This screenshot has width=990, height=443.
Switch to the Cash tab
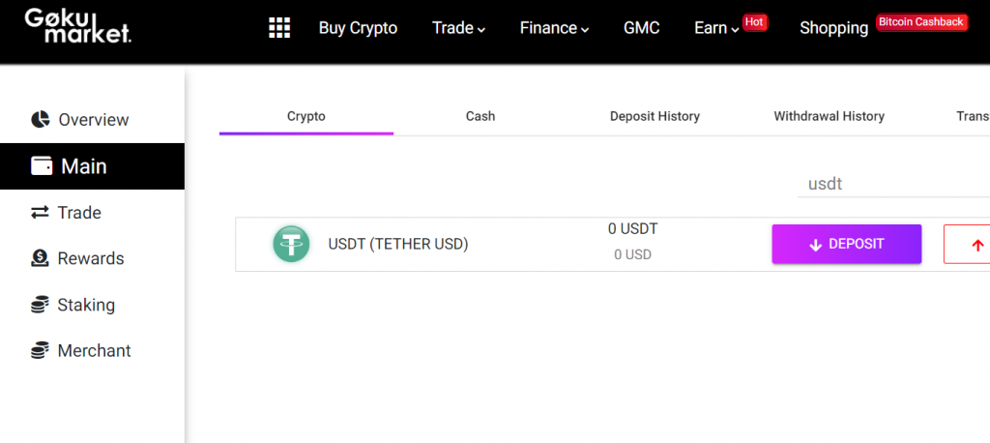point(480,116)
